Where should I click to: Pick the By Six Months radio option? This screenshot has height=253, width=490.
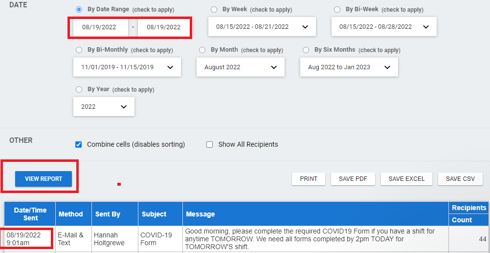(306, 50)
